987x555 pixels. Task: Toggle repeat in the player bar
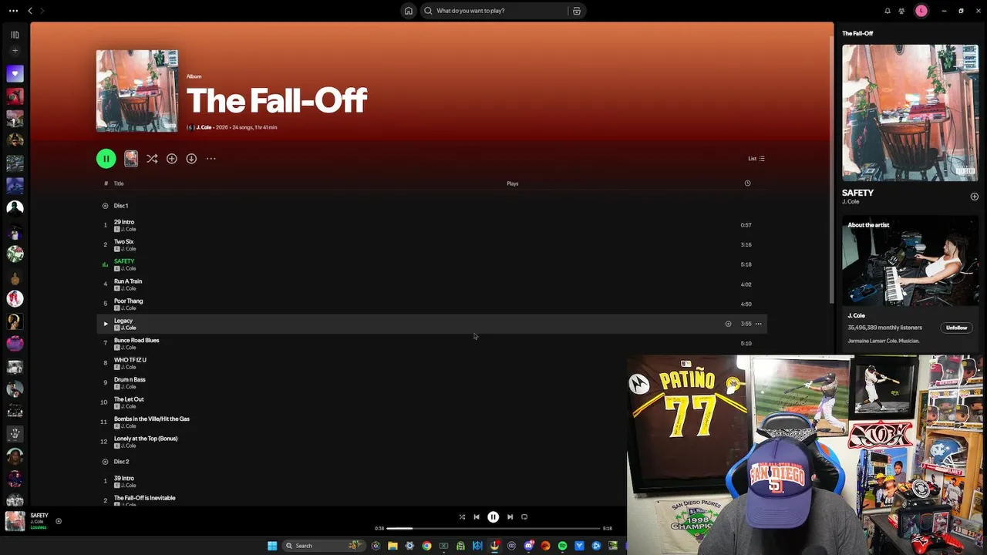[524, 517]
